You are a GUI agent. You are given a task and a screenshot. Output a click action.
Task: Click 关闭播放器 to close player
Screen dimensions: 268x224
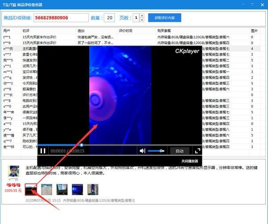[189, 161]
